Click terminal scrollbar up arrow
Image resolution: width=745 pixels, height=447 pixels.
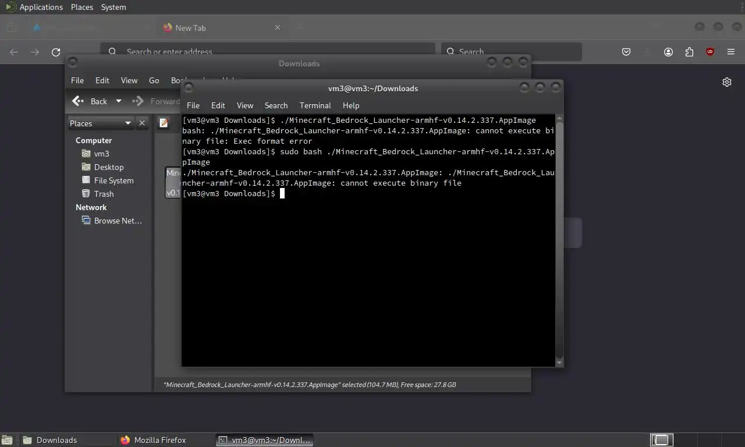pos(559,118)
